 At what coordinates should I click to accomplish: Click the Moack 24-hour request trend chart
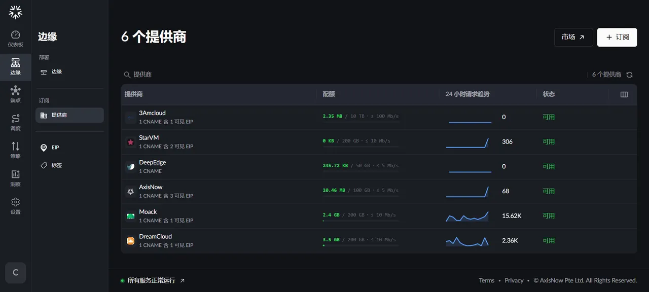click(x=467, y=216)
